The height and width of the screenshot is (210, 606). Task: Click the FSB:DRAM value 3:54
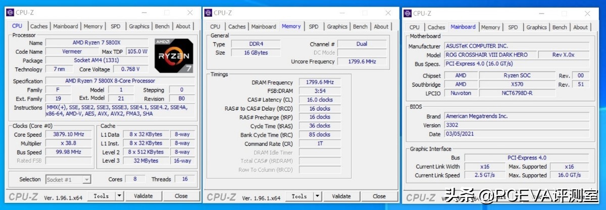pos(320,91)
